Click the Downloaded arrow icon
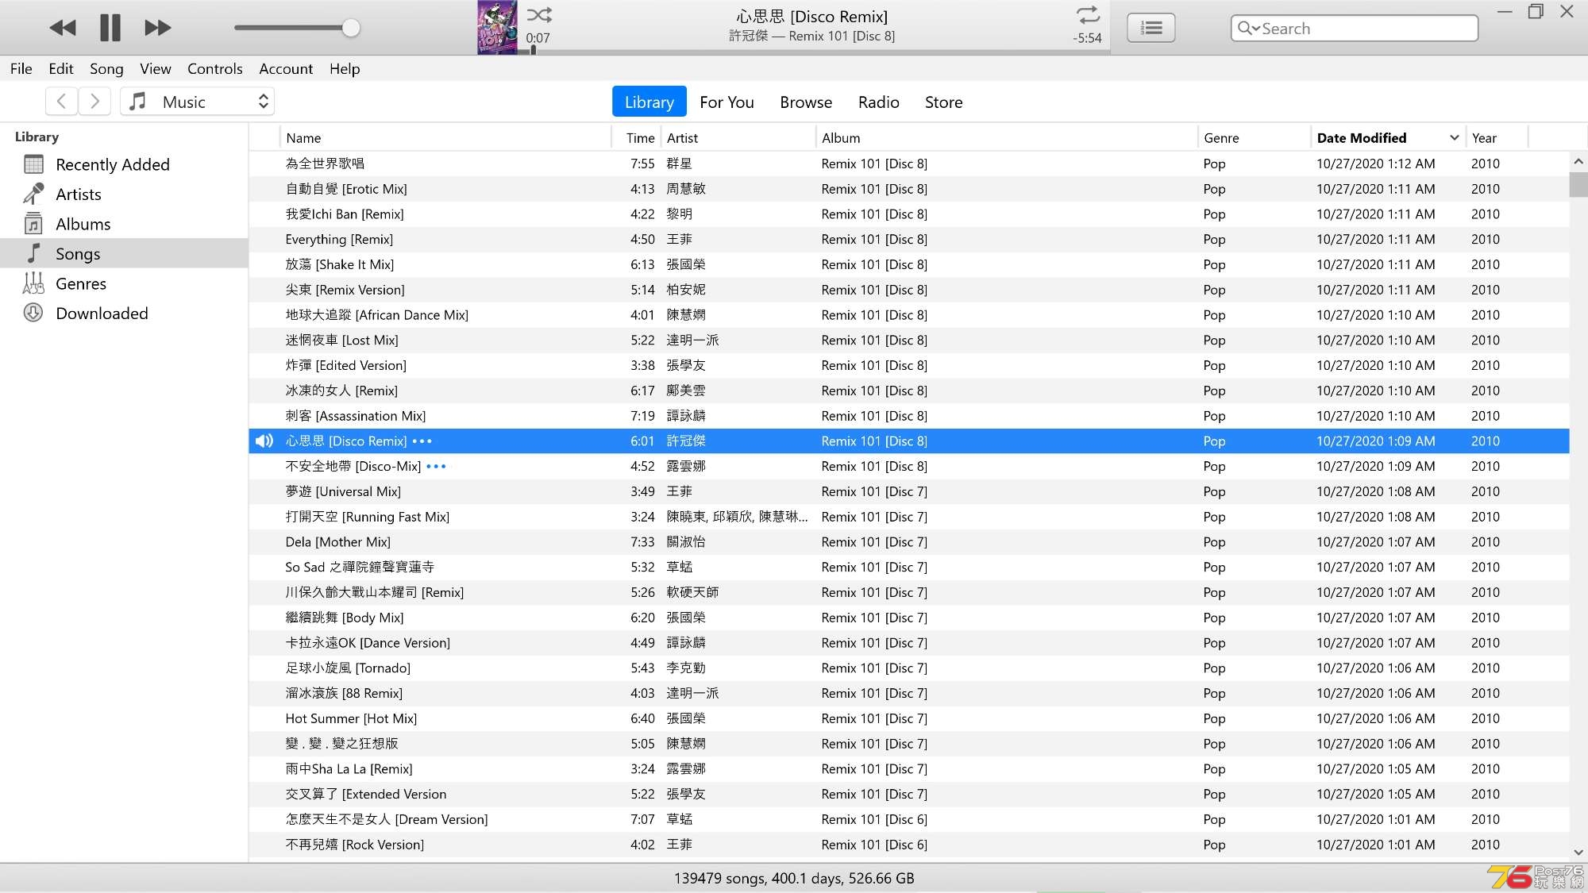This screenshot has height=893, width=1588. (x=33, y=313)
